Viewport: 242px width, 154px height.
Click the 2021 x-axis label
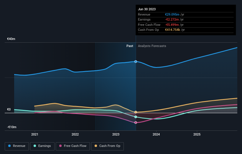[34, 135]
